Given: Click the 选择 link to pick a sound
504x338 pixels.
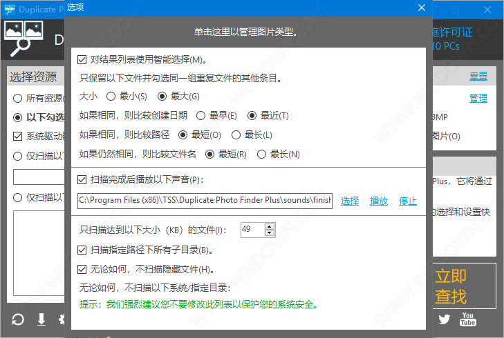Looking at the screenshot, I should click(350, 201).
